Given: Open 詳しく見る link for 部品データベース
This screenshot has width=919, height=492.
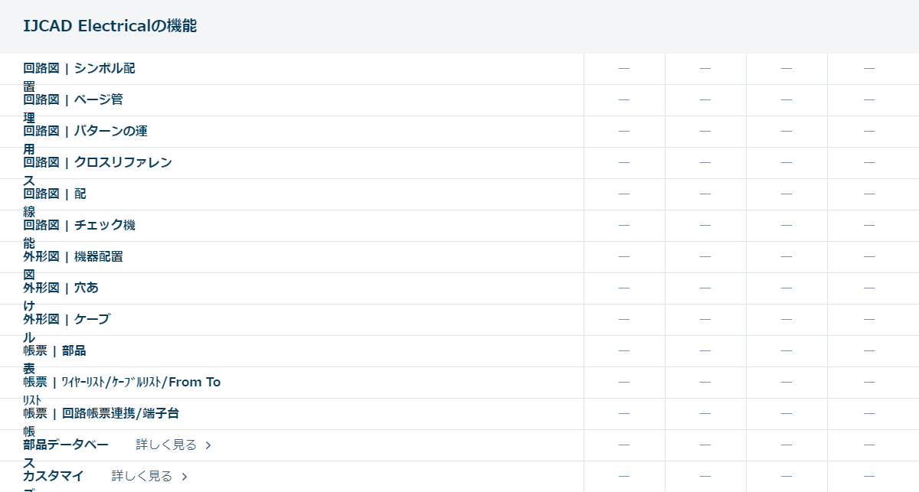Looking at the screenshot, I should coord(166,445).
